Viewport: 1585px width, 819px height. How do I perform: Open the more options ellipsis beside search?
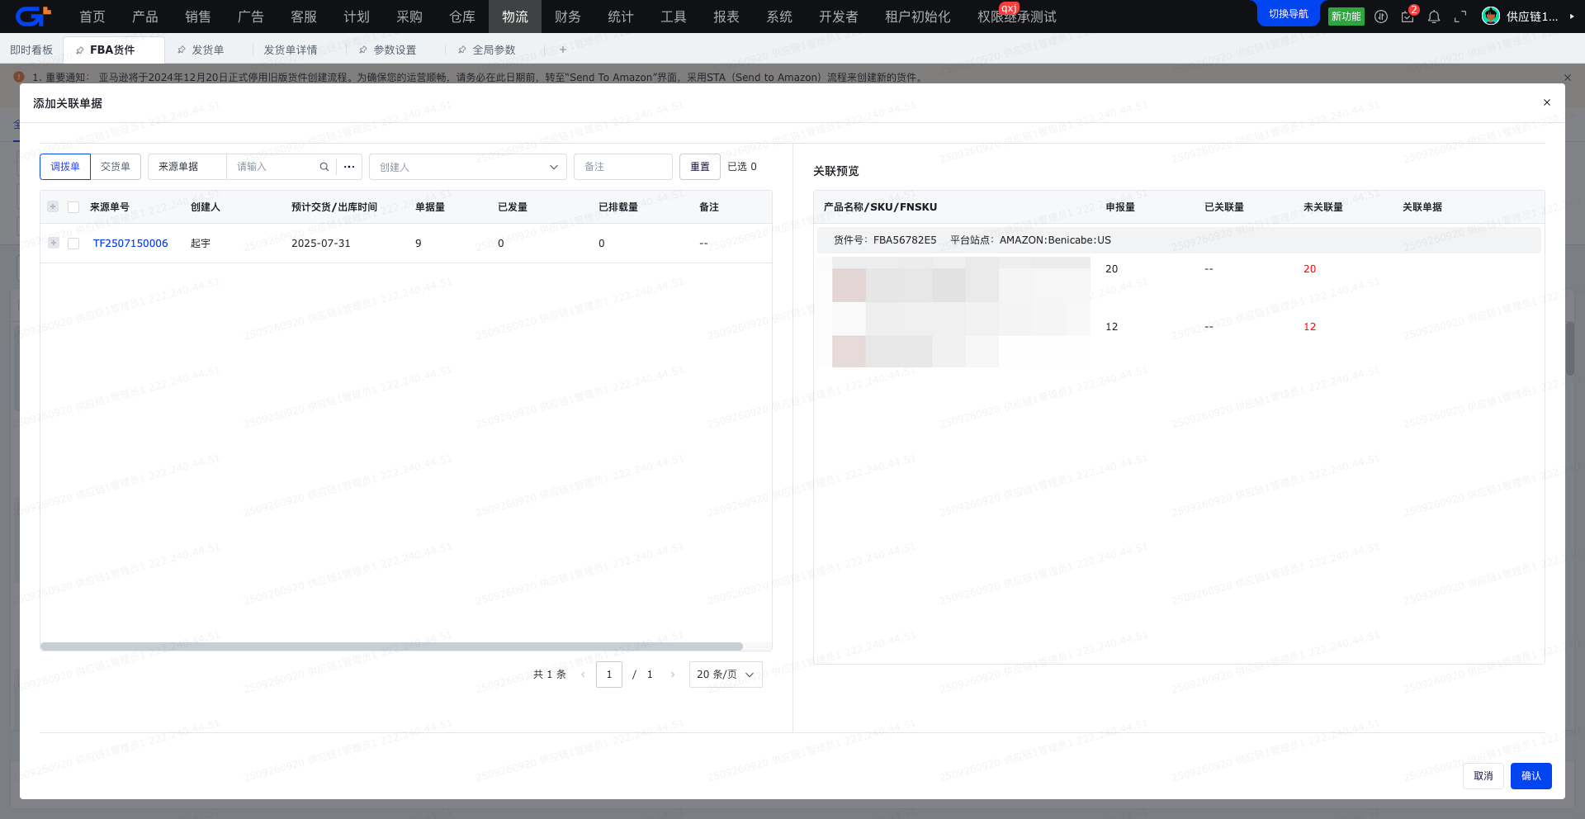[349, 167]
